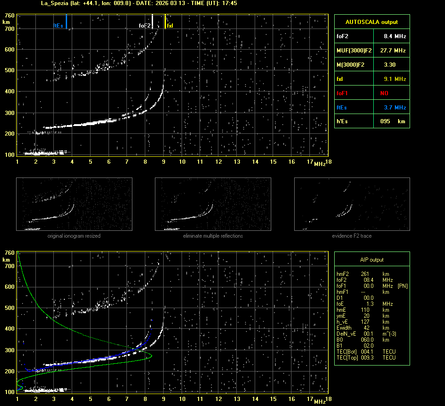Click the yellow fxI 9.1 MHz value
The image size is (445, 406).
395,79
